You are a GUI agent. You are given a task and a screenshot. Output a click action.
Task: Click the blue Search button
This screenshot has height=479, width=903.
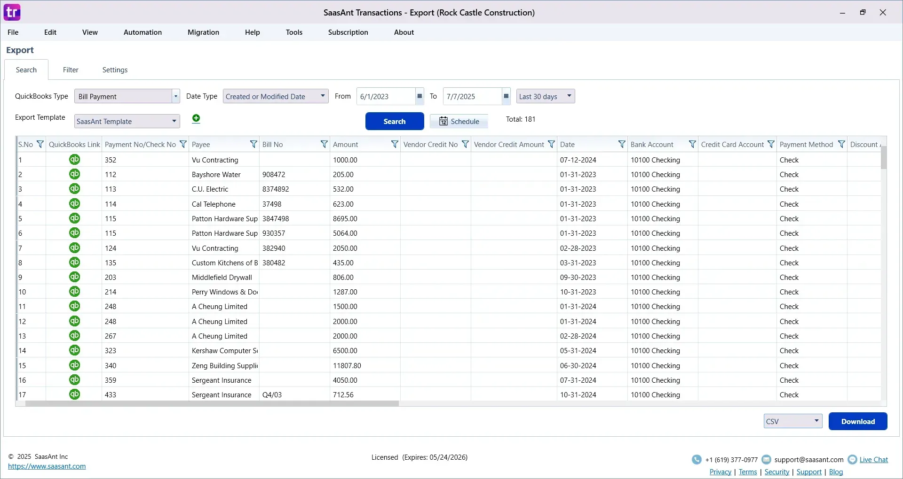point(395,121)
